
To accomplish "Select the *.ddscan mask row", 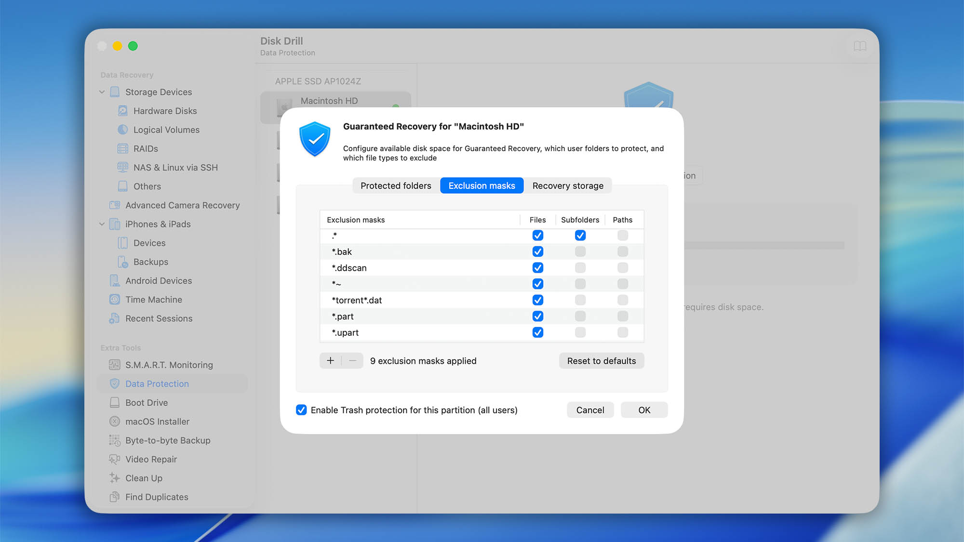I will tap(482, 267).
